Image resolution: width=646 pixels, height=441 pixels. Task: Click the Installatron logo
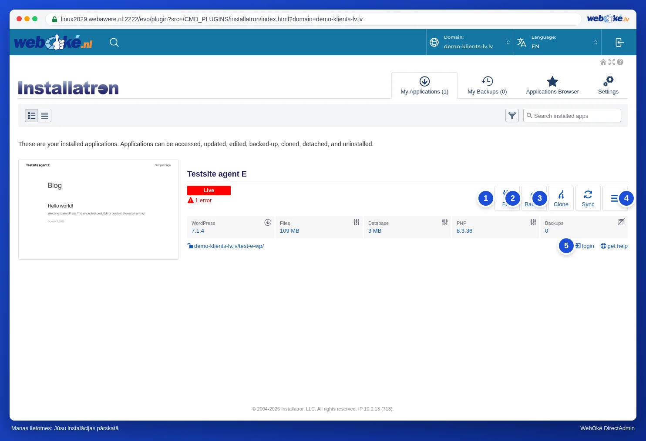(x=68, y=87)
